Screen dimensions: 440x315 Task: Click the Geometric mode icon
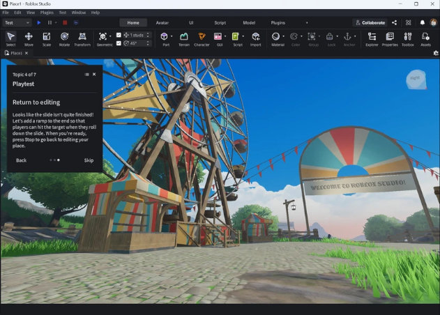(x=103, y=36)
